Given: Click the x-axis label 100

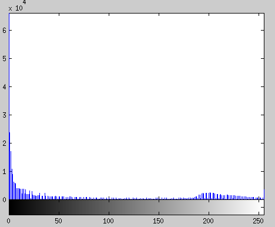Looking at the screenshot, I should pyautogui.click(x=108, y=221).
